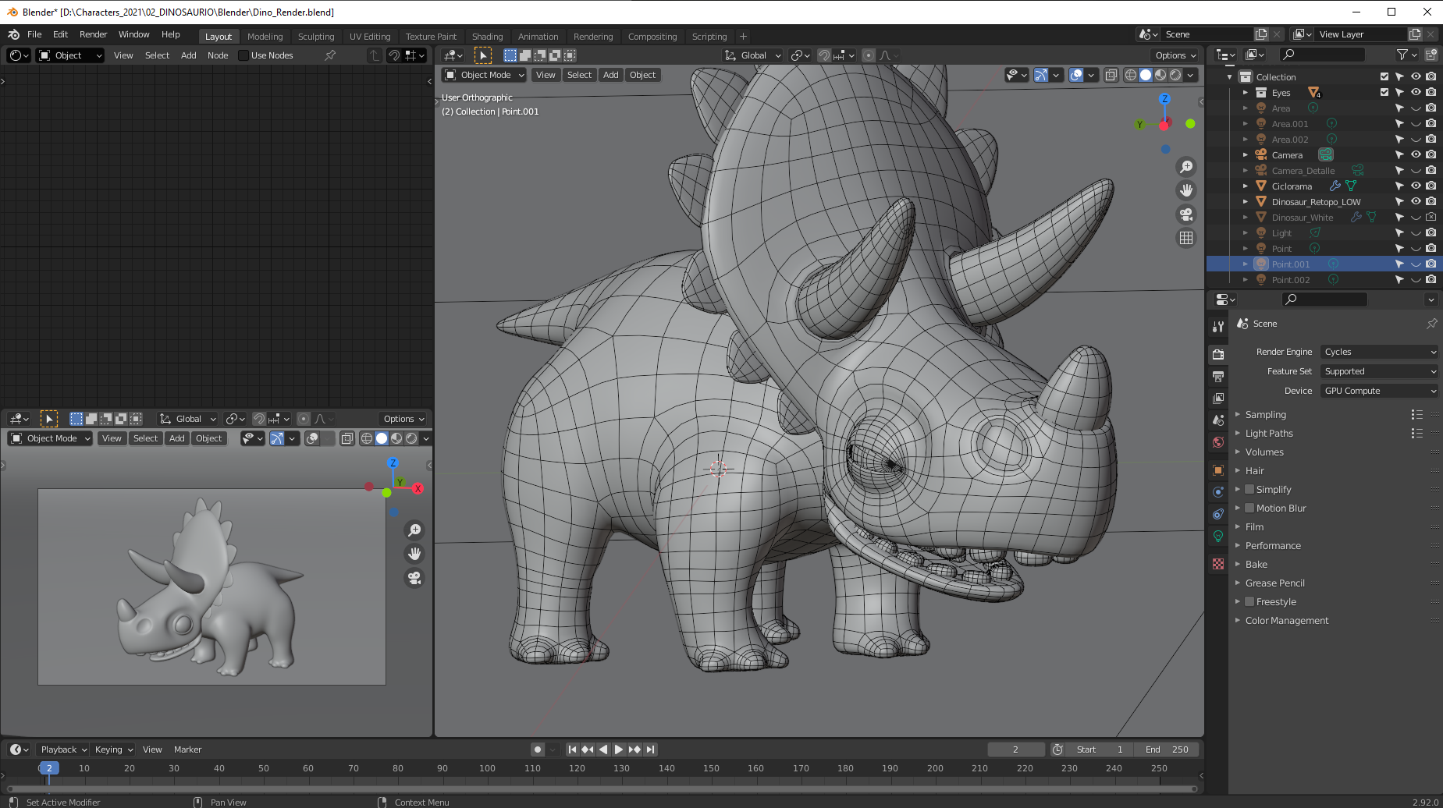Screen dimensions: 1443x808
Task: Open the Object Data light properties tab
Action: 1218,536
